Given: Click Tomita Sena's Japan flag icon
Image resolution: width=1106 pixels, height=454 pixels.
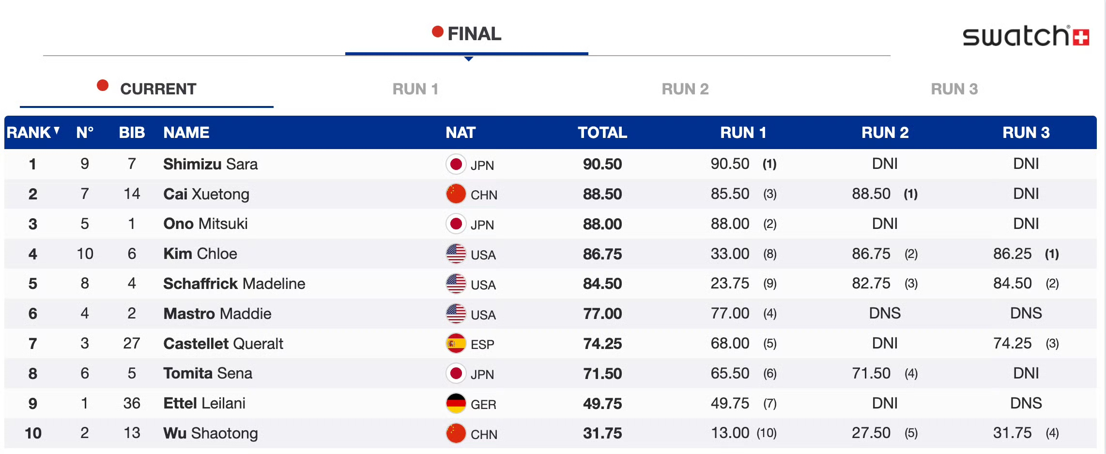Looking at the screenshot, I should [x=456, y=374].
